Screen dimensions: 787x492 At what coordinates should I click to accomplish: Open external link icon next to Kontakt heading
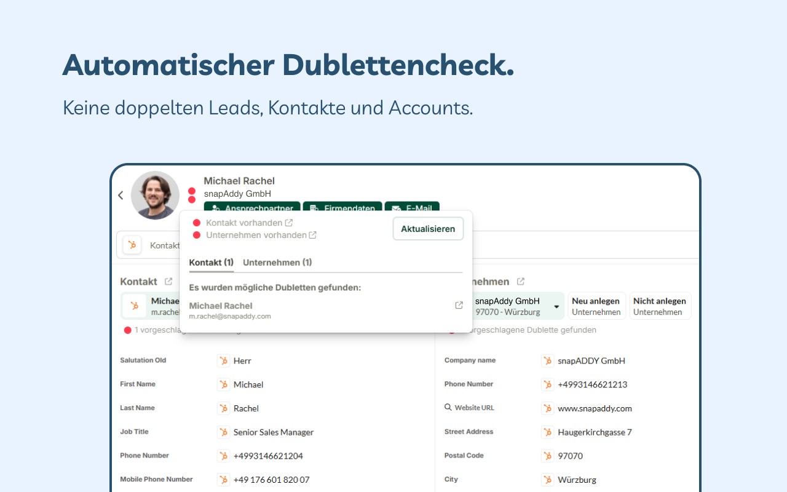[x=168, y=282]
